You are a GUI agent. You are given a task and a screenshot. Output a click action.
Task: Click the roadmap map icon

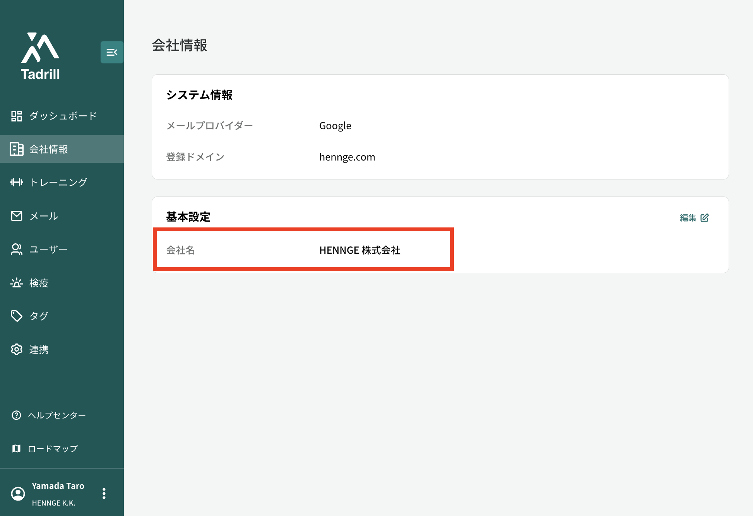pyautogui.click(x=16, y=448)
